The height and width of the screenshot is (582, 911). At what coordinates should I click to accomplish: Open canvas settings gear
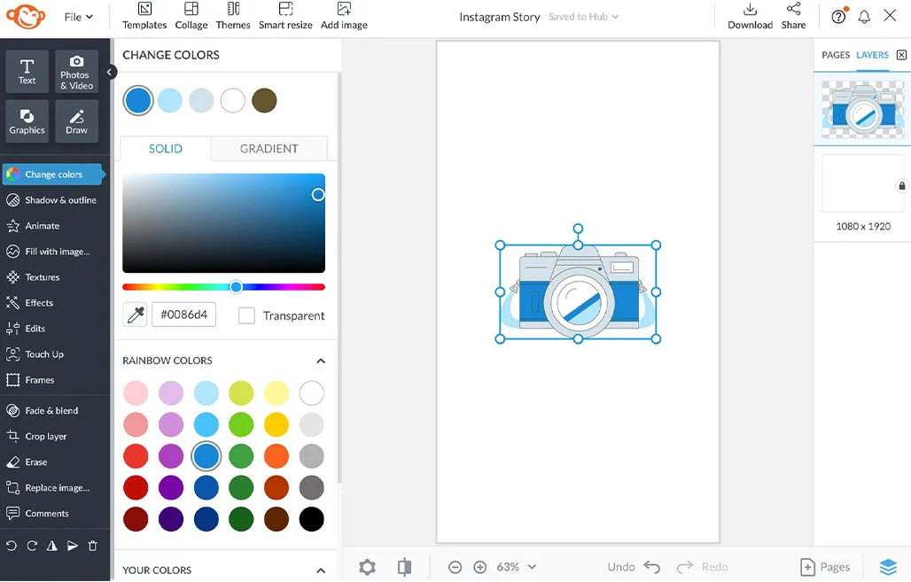coord(367,567)
